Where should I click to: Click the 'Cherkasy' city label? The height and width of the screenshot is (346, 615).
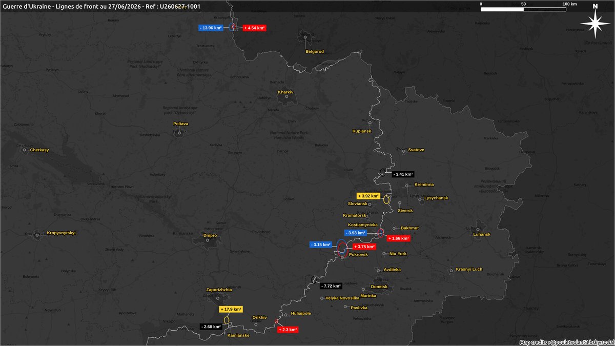click(x=39, y=150)
